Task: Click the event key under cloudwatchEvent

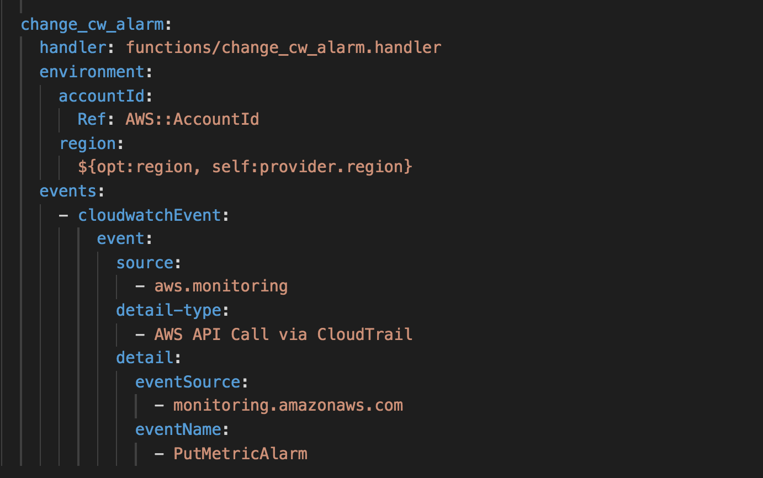Action: coord(120,238)
